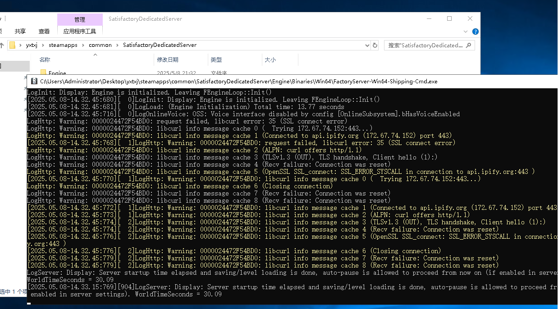Go to steamapps in the breadcrumb path

tap(63, 45)
